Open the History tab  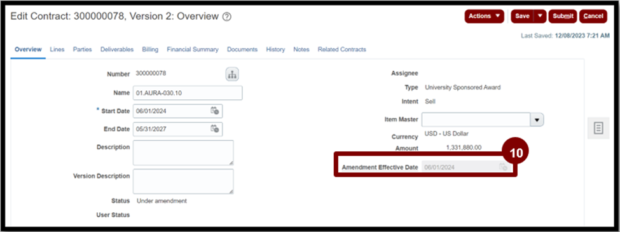coord(275,50)
